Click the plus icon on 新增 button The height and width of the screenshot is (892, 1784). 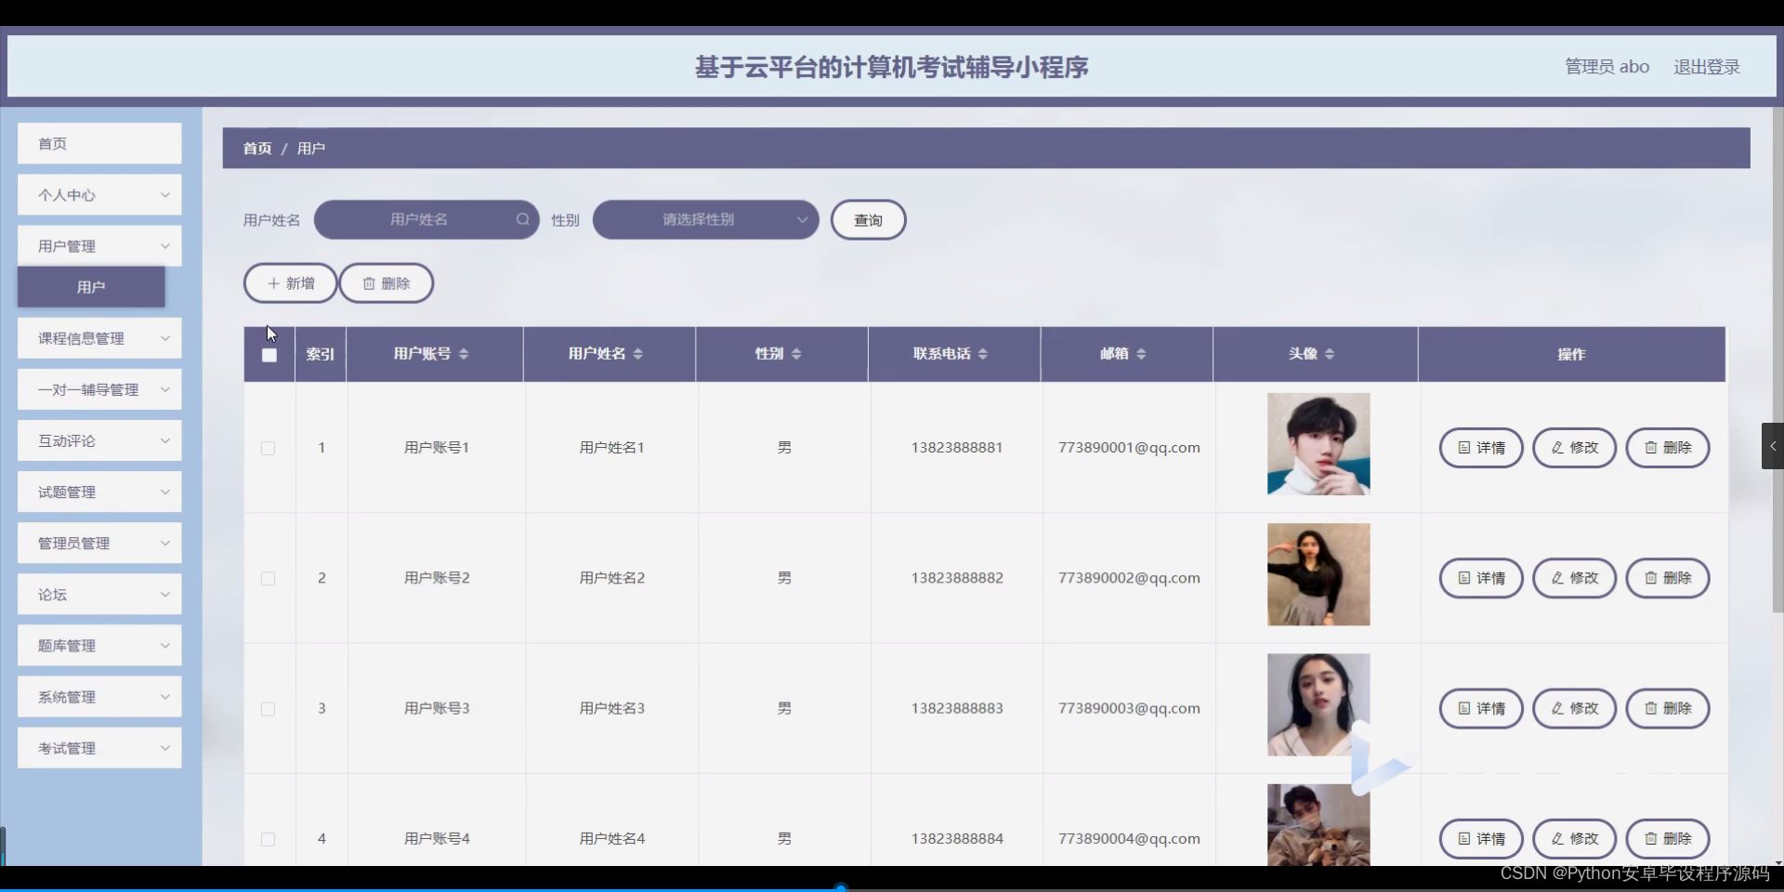(x=272, y=282)
